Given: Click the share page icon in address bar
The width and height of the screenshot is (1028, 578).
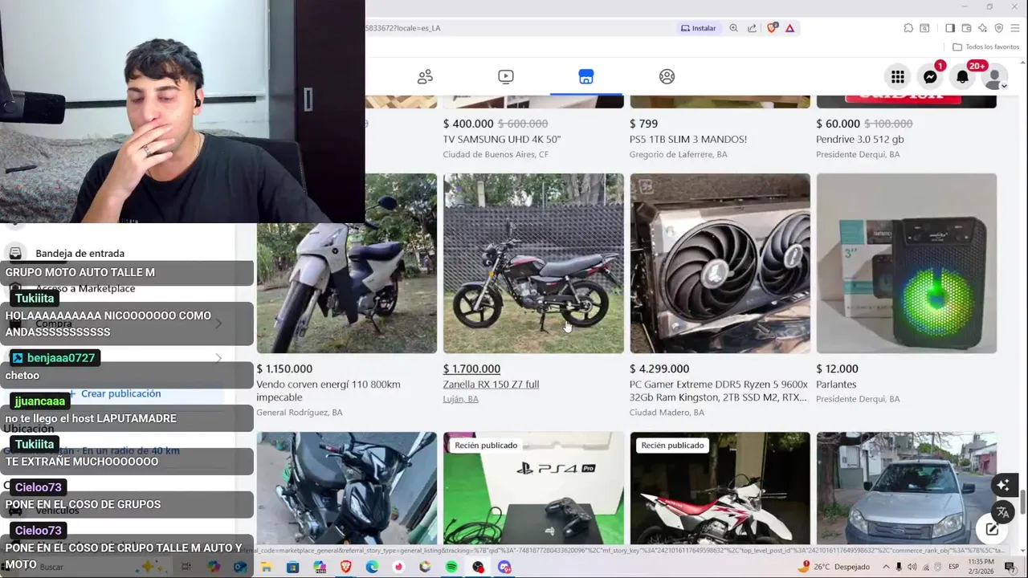Looking at the screenshot, I should [x=752, y=28].
